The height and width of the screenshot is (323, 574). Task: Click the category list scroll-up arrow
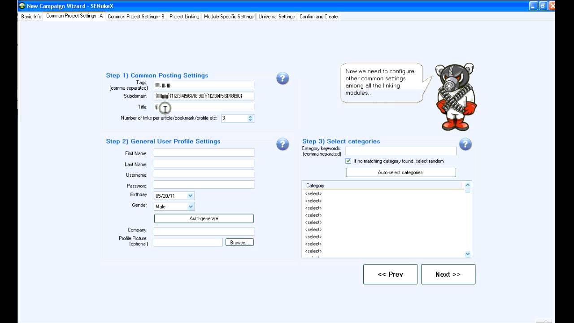pyautogui.click(x=468, y=185)
